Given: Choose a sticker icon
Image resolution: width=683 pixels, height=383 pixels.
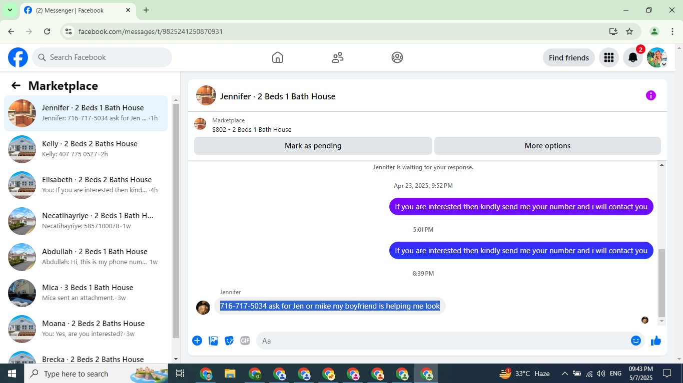Looking at the screenshot, I should click(x=229, y=341).
